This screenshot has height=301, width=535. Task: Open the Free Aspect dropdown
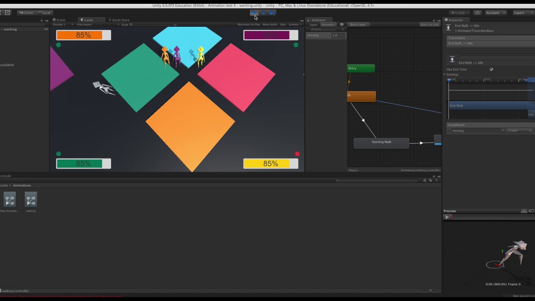[97, 25]
